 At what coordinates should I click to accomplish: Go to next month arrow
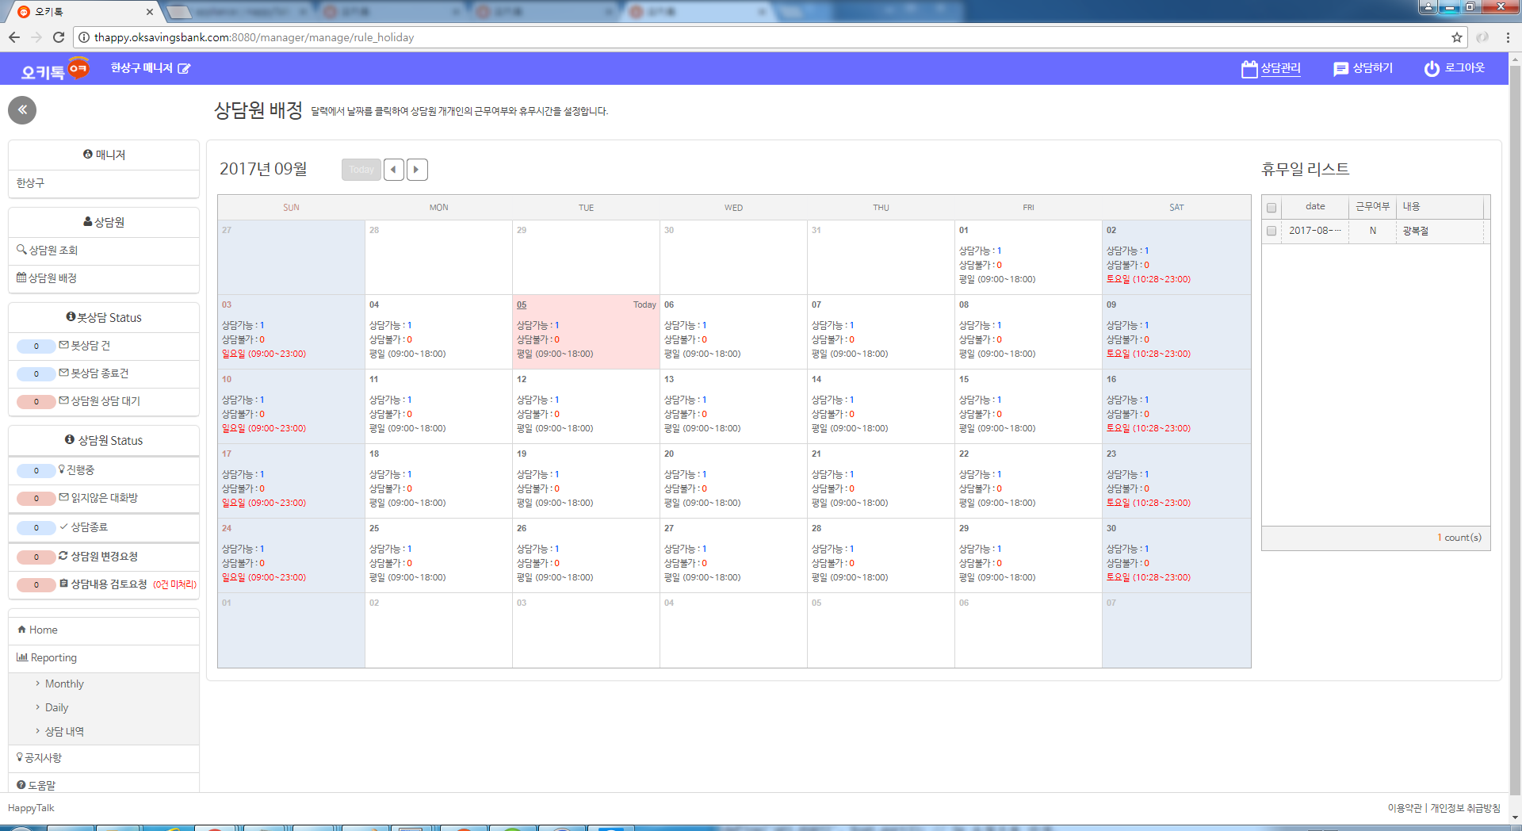pyautogui.click(x=417, y=170)
